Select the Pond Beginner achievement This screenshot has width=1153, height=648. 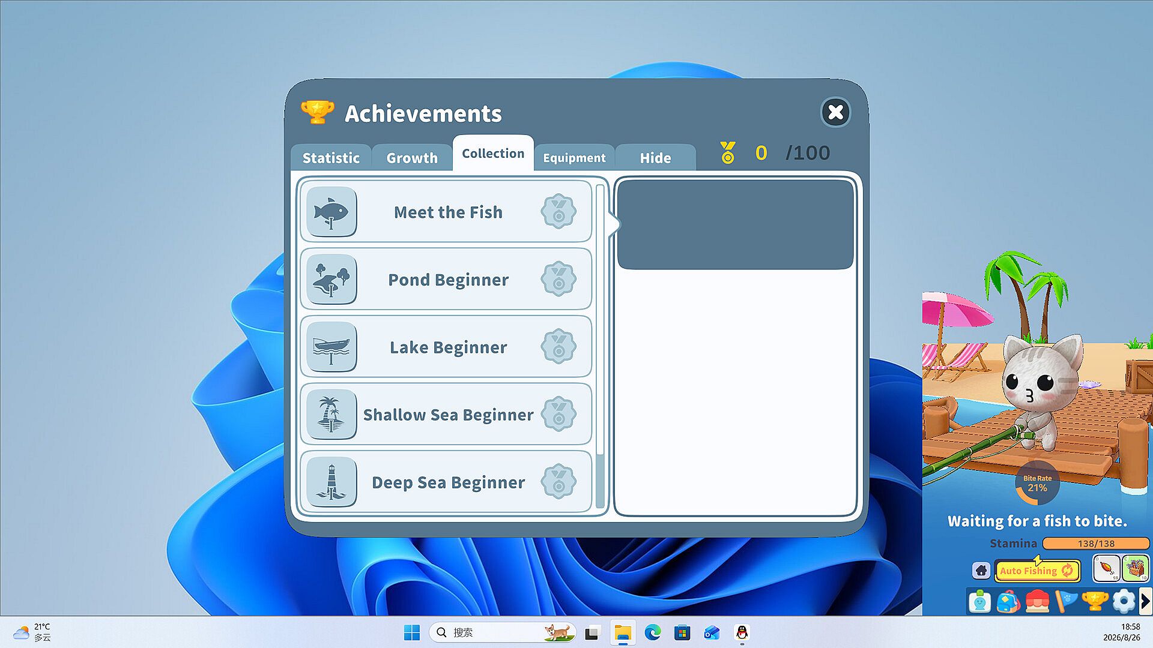pyautogui.click(x=446, y=280)
